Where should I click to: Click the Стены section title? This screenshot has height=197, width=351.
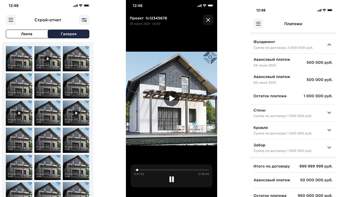pyautogui.click(x=259, y=110)
